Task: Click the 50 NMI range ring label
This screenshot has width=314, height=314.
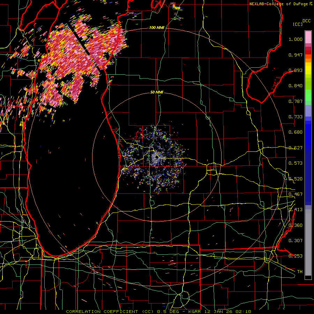Action: pyautogui.click(x=157, y=92)
